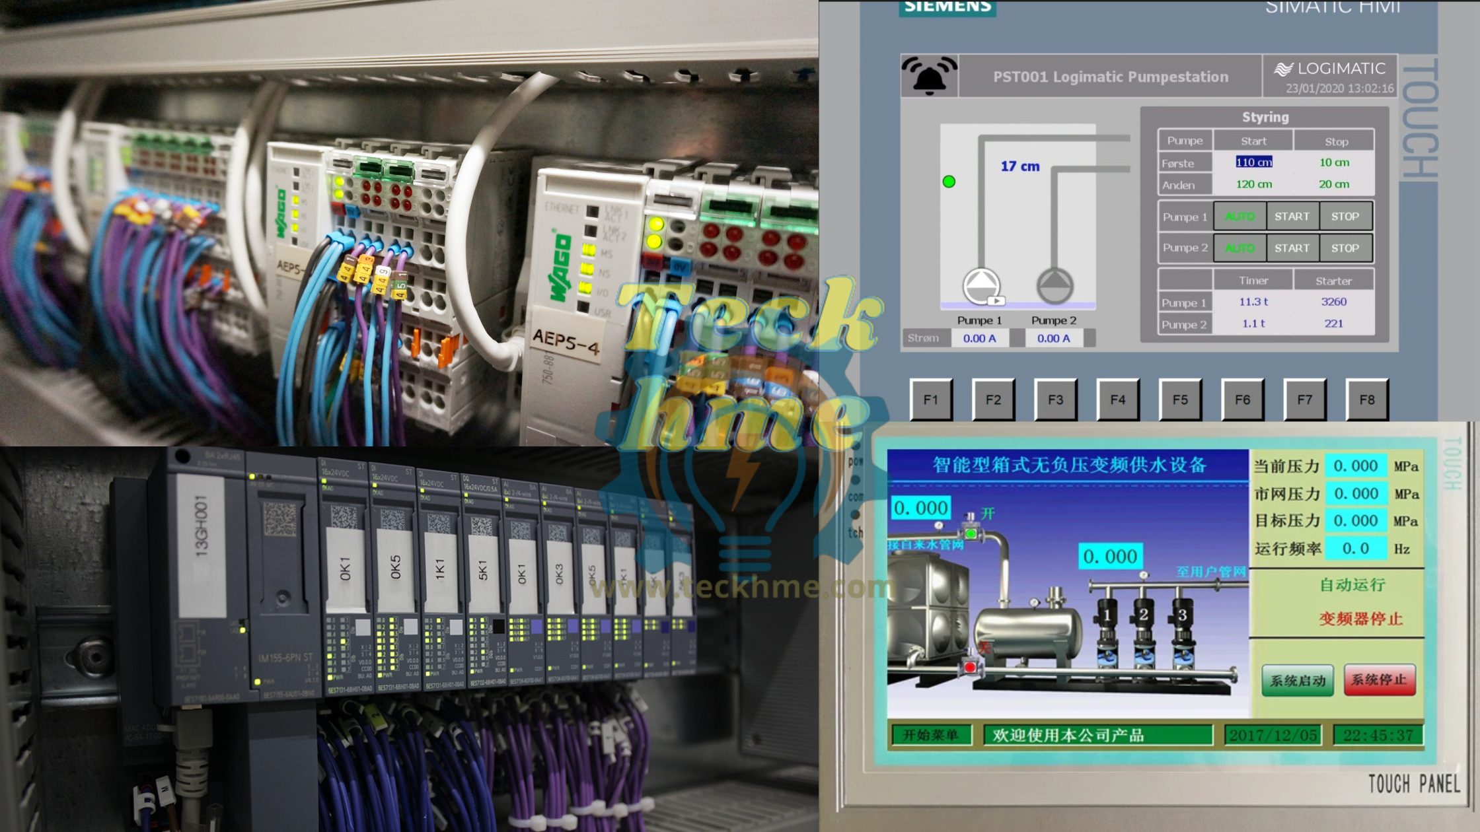The width and height of the screenshot is (1480, 832).
Task: Click the Pumpe 1 pump symbol
Action: pos(981,286)
